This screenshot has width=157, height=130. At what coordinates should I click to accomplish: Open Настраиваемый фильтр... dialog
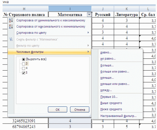tap(118, 116)
